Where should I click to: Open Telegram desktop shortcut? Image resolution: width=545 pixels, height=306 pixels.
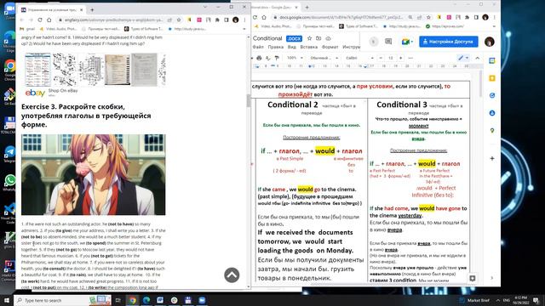9,154
